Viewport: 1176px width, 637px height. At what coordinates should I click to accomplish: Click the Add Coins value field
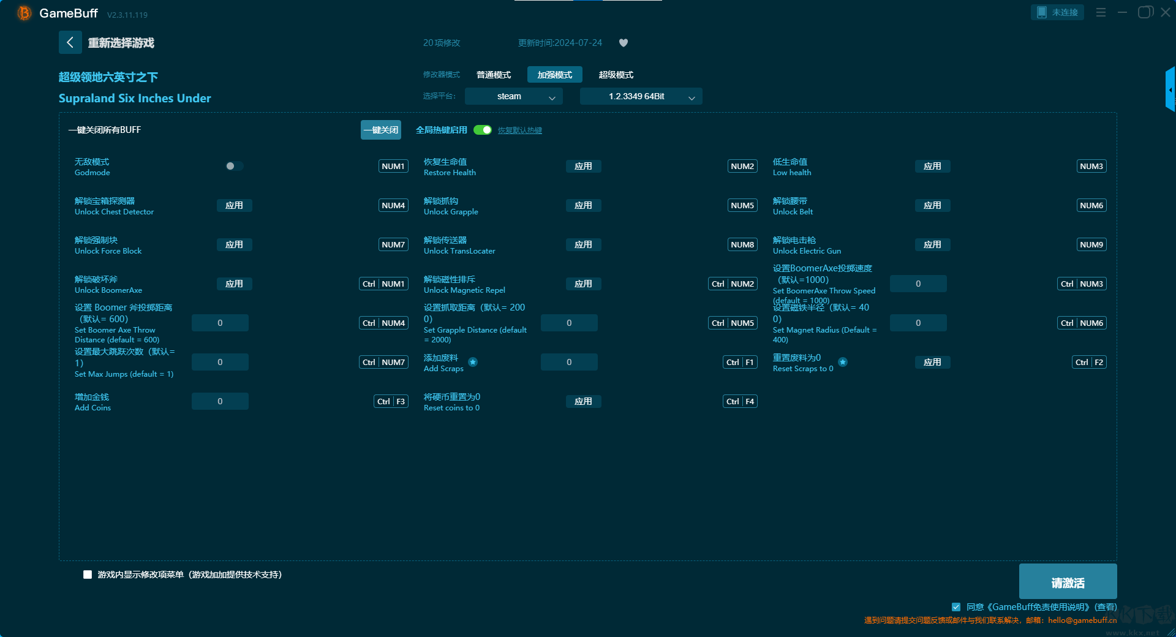coord(220,401)
